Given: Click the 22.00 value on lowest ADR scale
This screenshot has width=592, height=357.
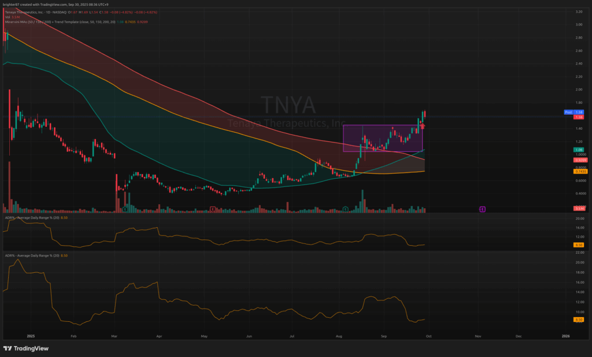Looking at the screenshot, I should pos(579,252).
